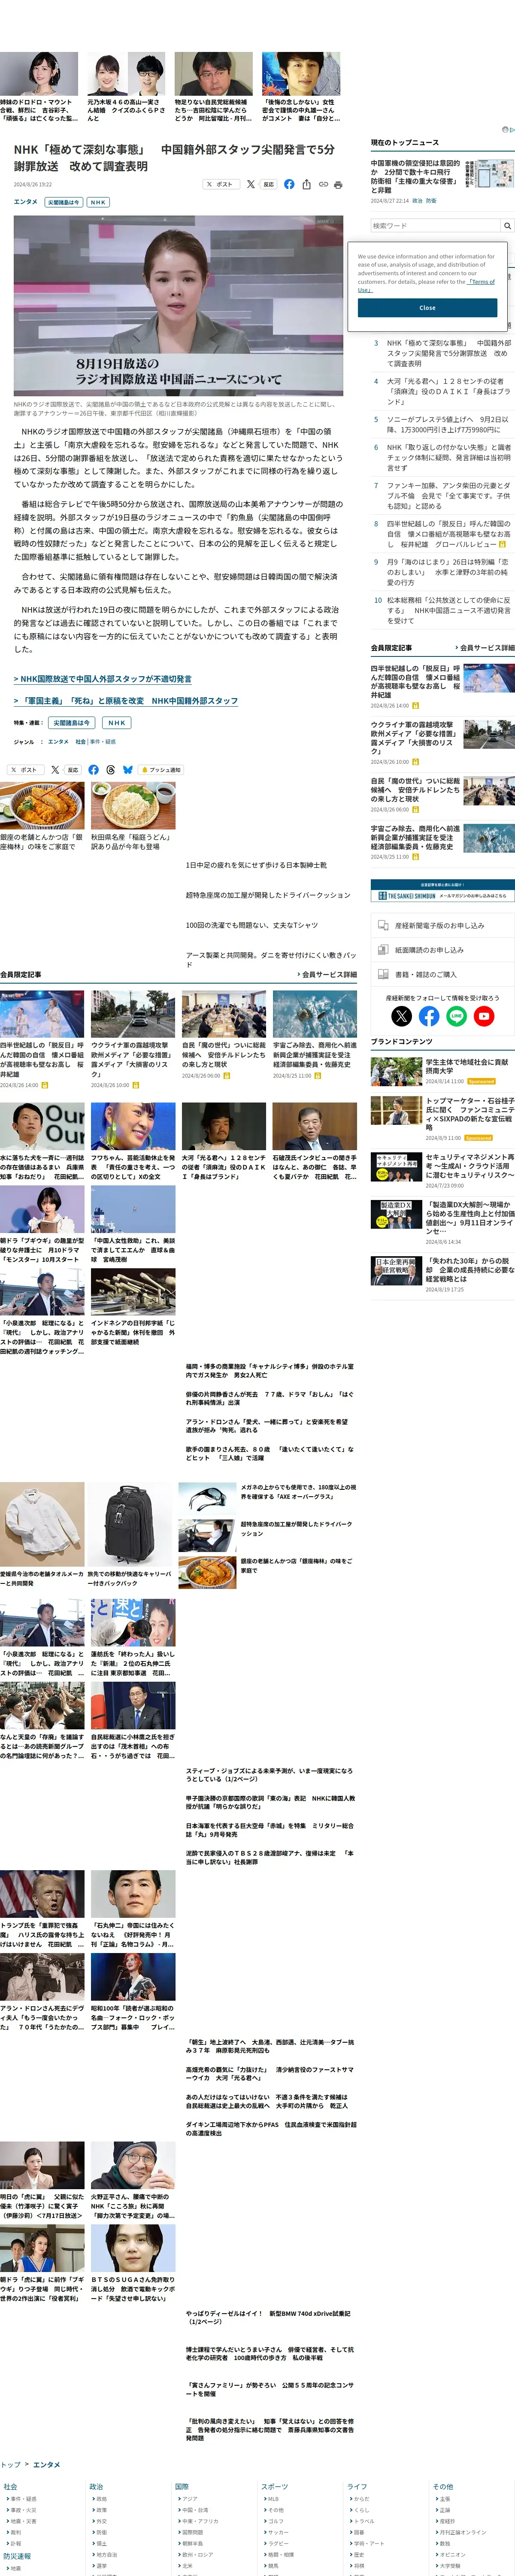Screen dimensions: 515x2576
Task: Share on Bluesky at the article bottom
Action: (x=127, y=770)
